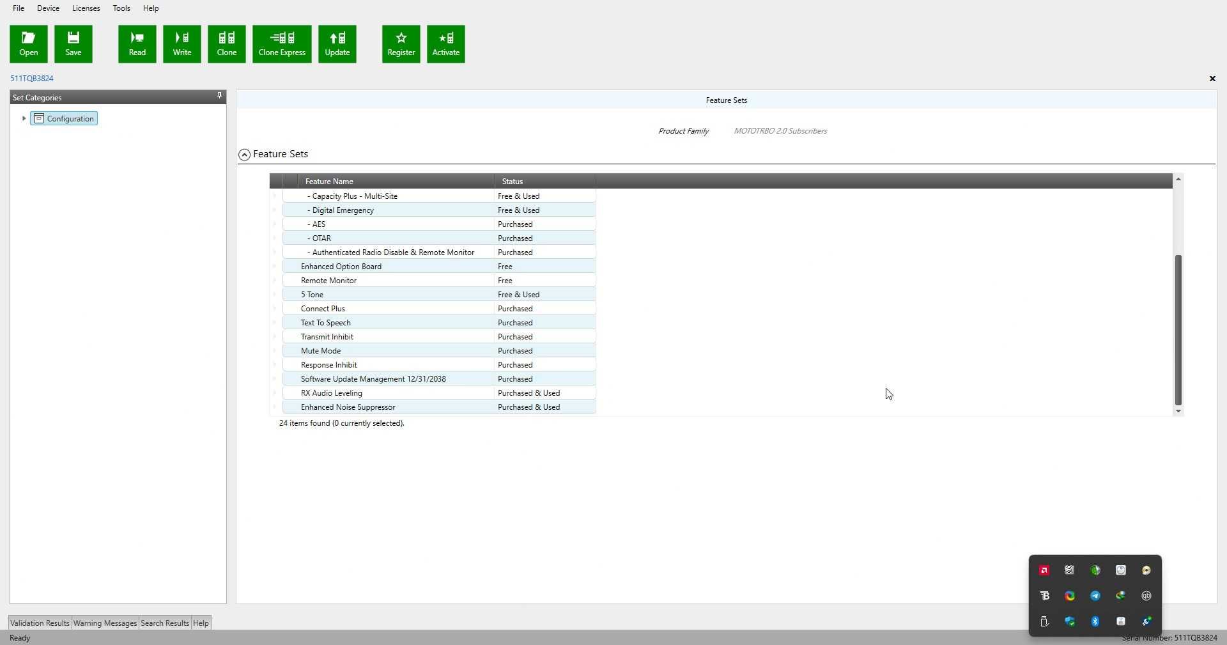Click the ShareX colorful swirl tray icon
This screenshot has height=645, width=1227.
(x=1070, y=596)
